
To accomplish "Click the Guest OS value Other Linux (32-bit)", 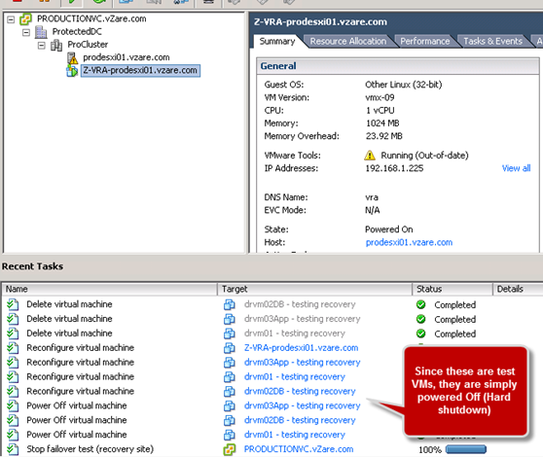I will (x=404, y=85).
